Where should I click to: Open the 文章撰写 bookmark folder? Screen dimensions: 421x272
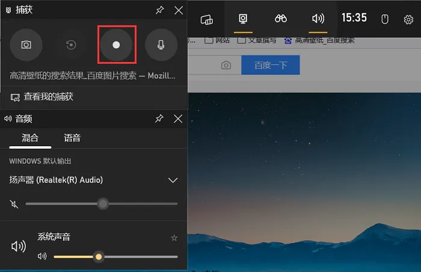tap(257, 40)
